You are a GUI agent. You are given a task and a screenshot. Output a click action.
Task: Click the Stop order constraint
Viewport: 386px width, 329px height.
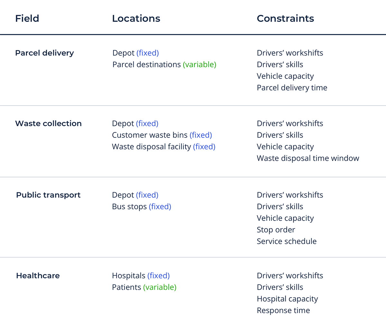(x=276, y=230)
